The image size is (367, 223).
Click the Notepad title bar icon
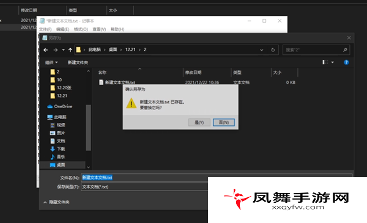click(42, 21)
